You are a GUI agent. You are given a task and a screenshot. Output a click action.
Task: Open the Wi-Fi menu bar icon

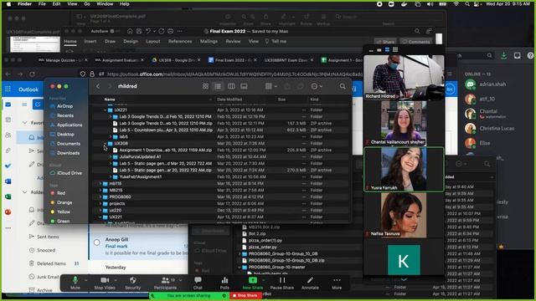[x=456, y=4]
